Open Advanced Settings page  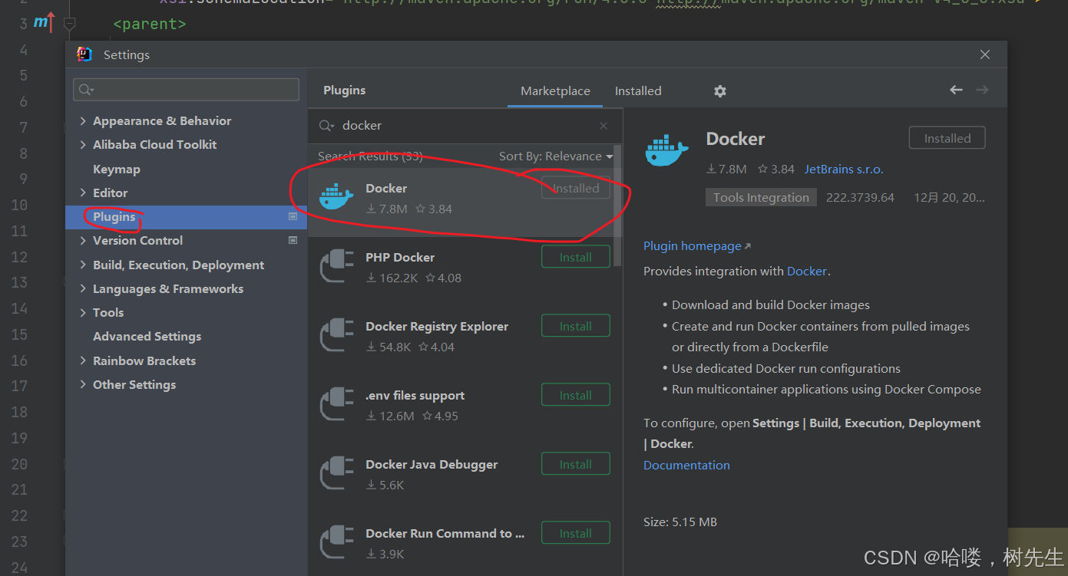147,337
